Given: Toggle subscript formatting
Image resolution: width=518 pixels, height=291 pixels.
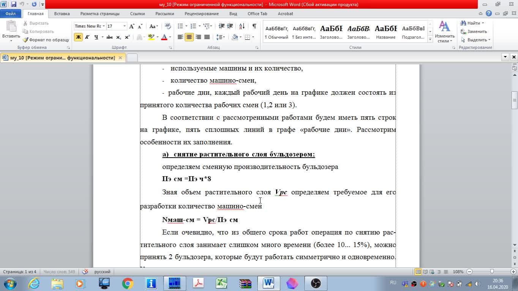Looking at the screenshot, I should (x=118, y=37).
